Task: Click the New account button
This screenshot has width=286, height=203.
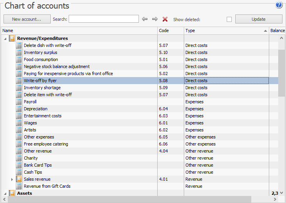Action: coord(27,19)
